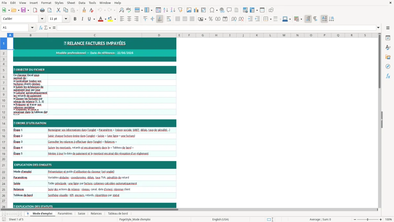
Task: Apply the red font color swatch
Action: coord(100,19)
